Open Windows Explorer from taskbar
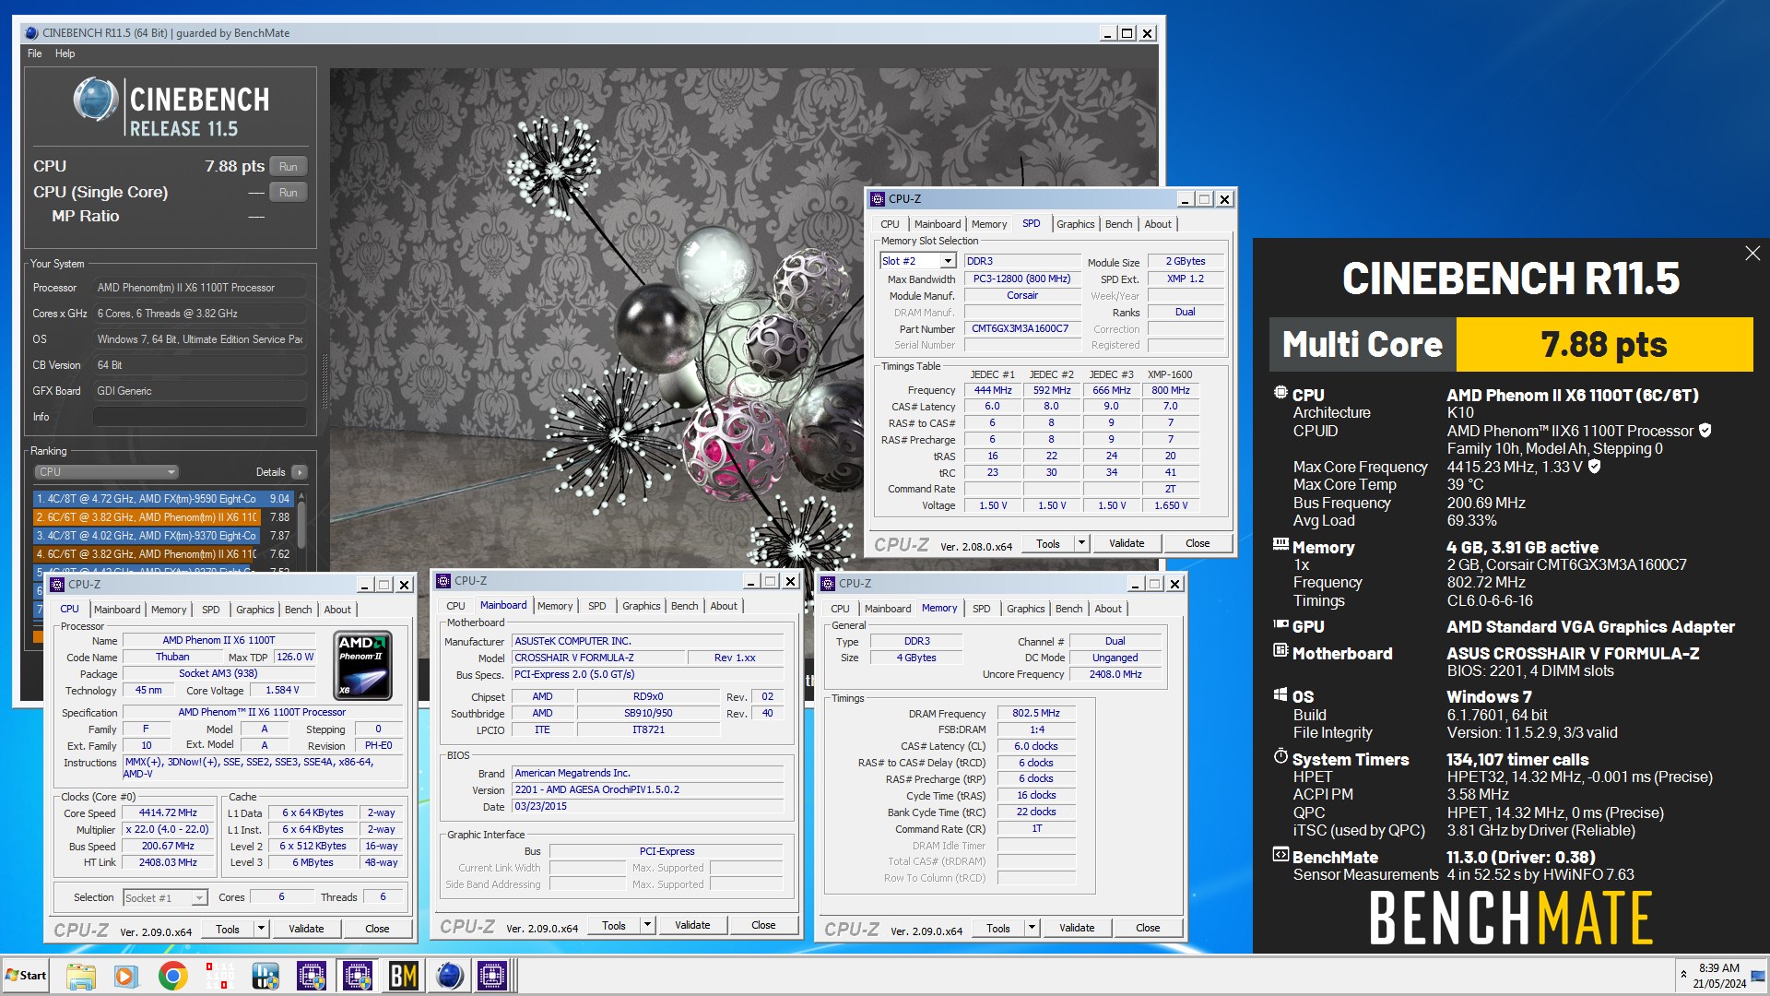Image resolution: width=1770 pixels, height=996 pixels. tap(80, 976)
